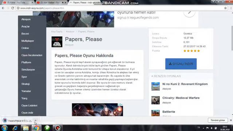Close the downloads bar
The width and height of the screenshot is (233, 131).
pyautogui.click(x=231, y=120)
